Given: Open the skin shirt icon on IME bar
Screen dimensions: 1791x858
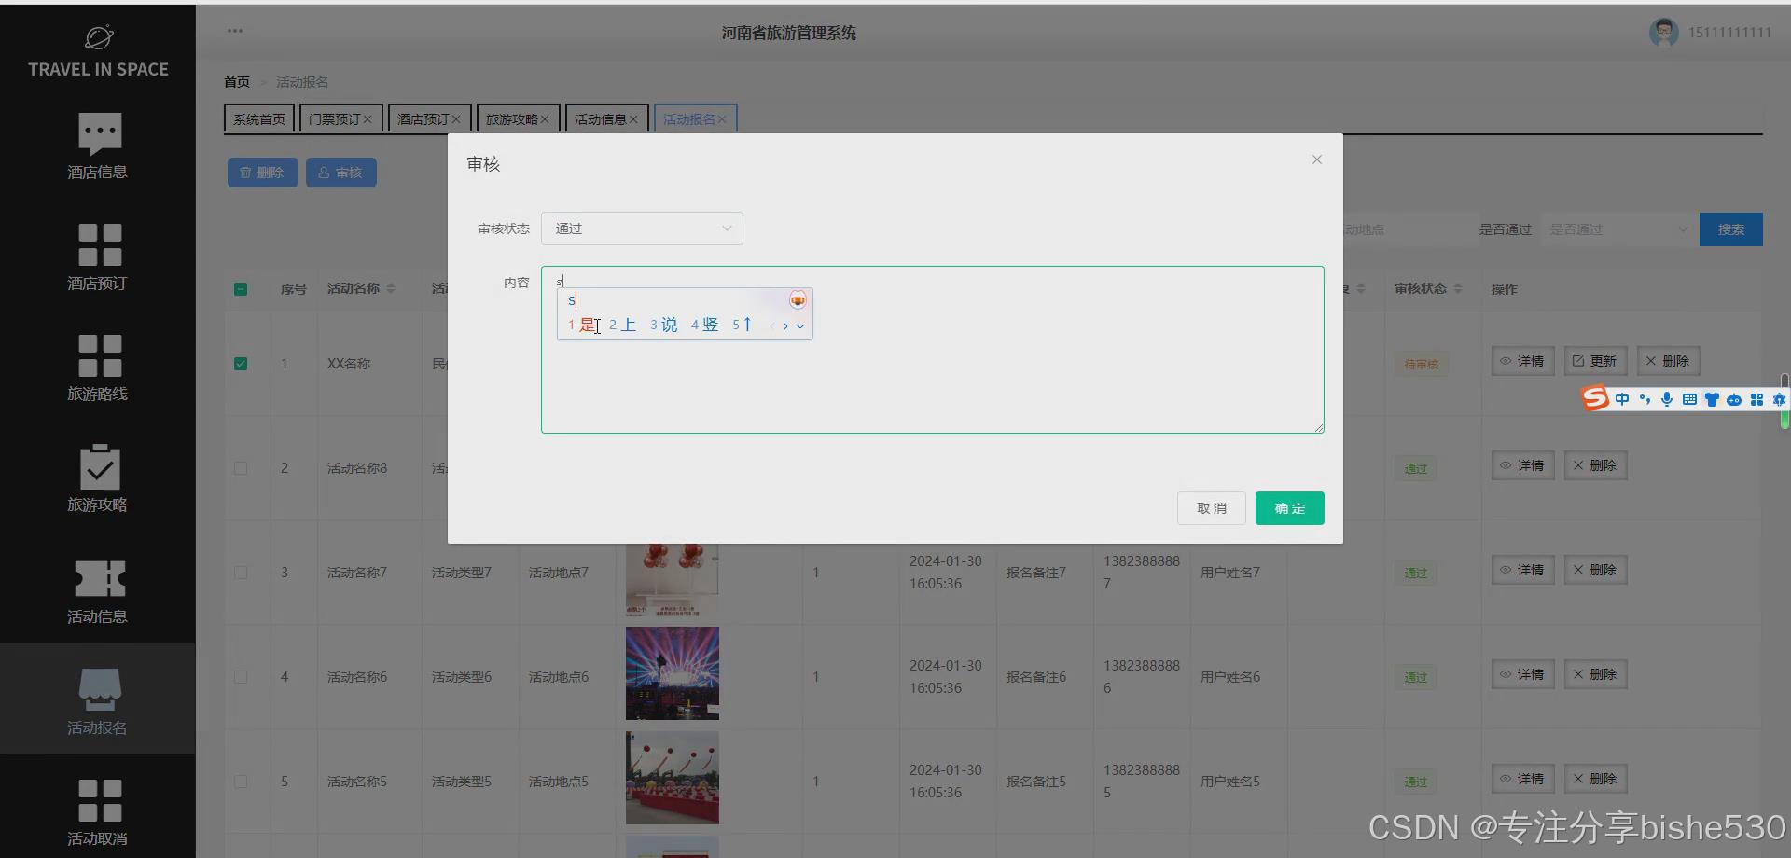Looking at the screenshot, I should 1712,399.
